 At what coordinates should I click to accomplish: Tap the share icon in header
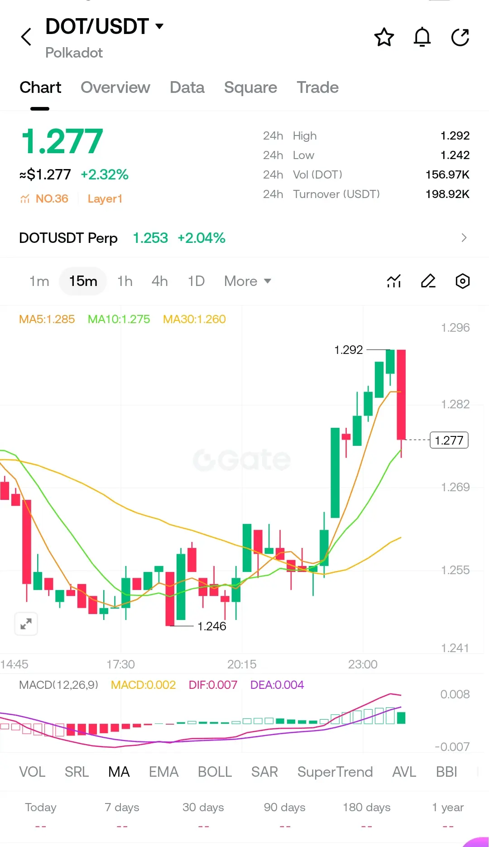pos(460,37)
